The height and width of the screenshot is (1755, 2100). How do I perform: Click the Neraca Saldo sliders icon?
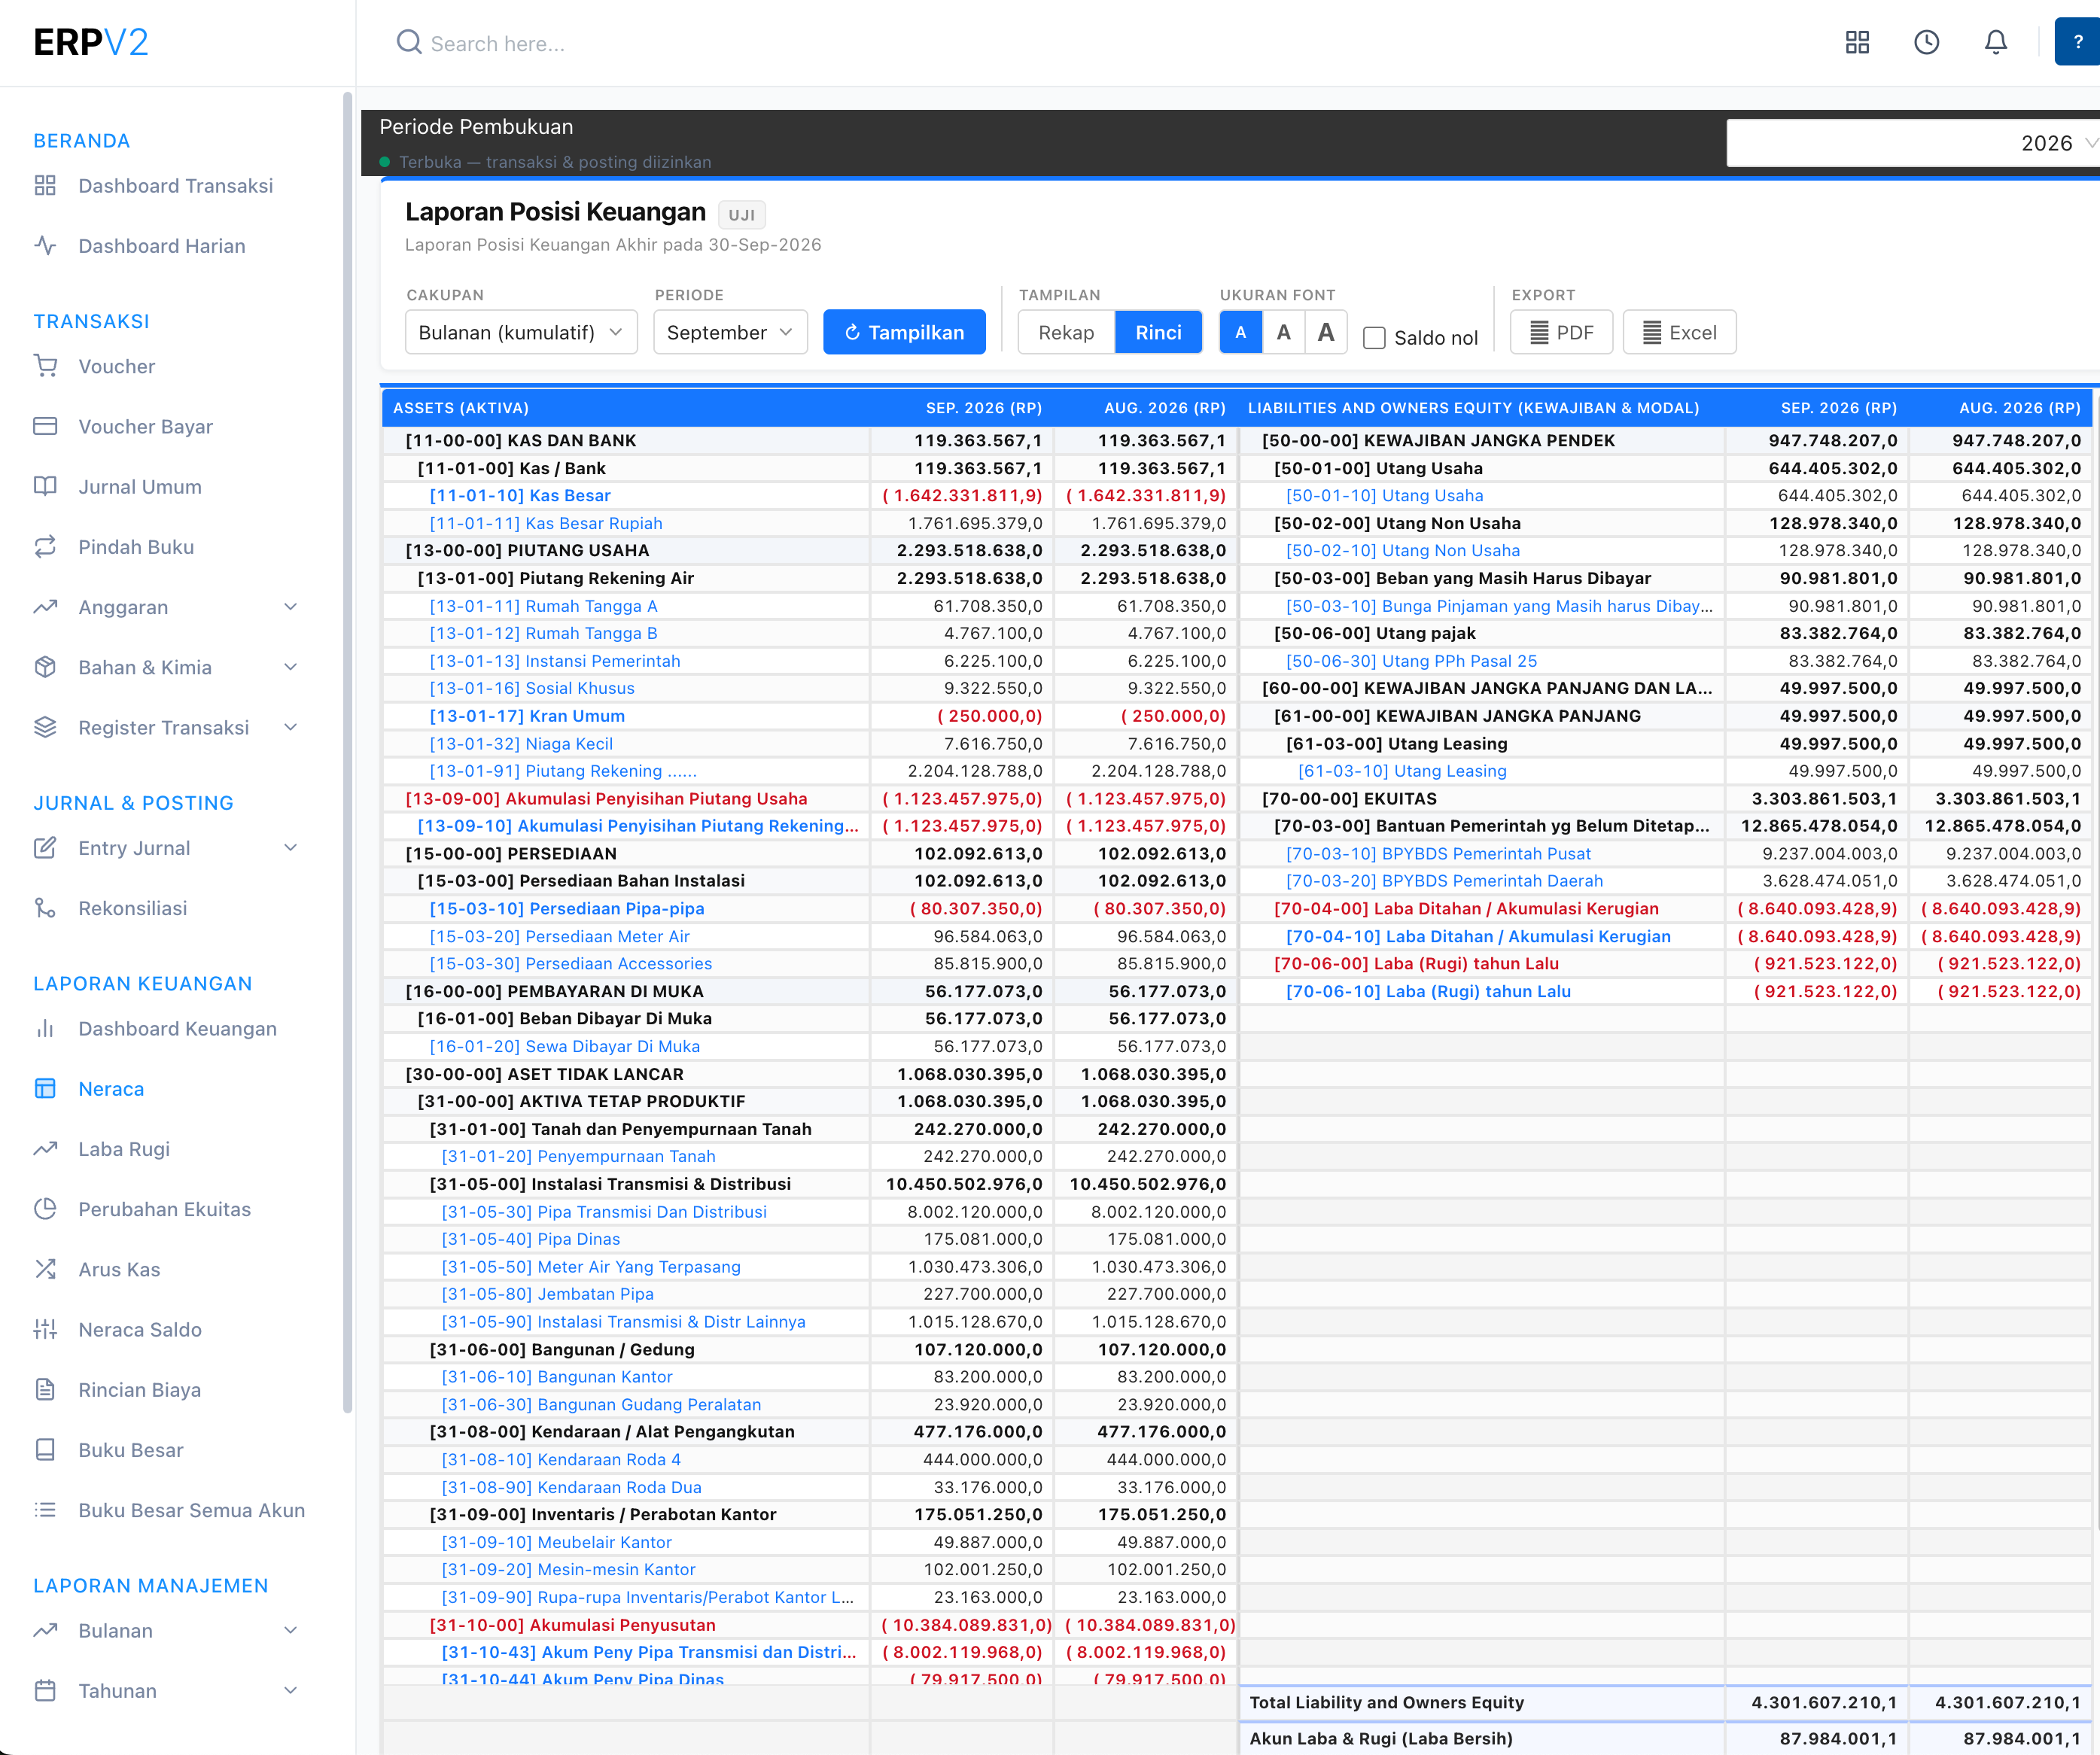tap(45, 1330)
